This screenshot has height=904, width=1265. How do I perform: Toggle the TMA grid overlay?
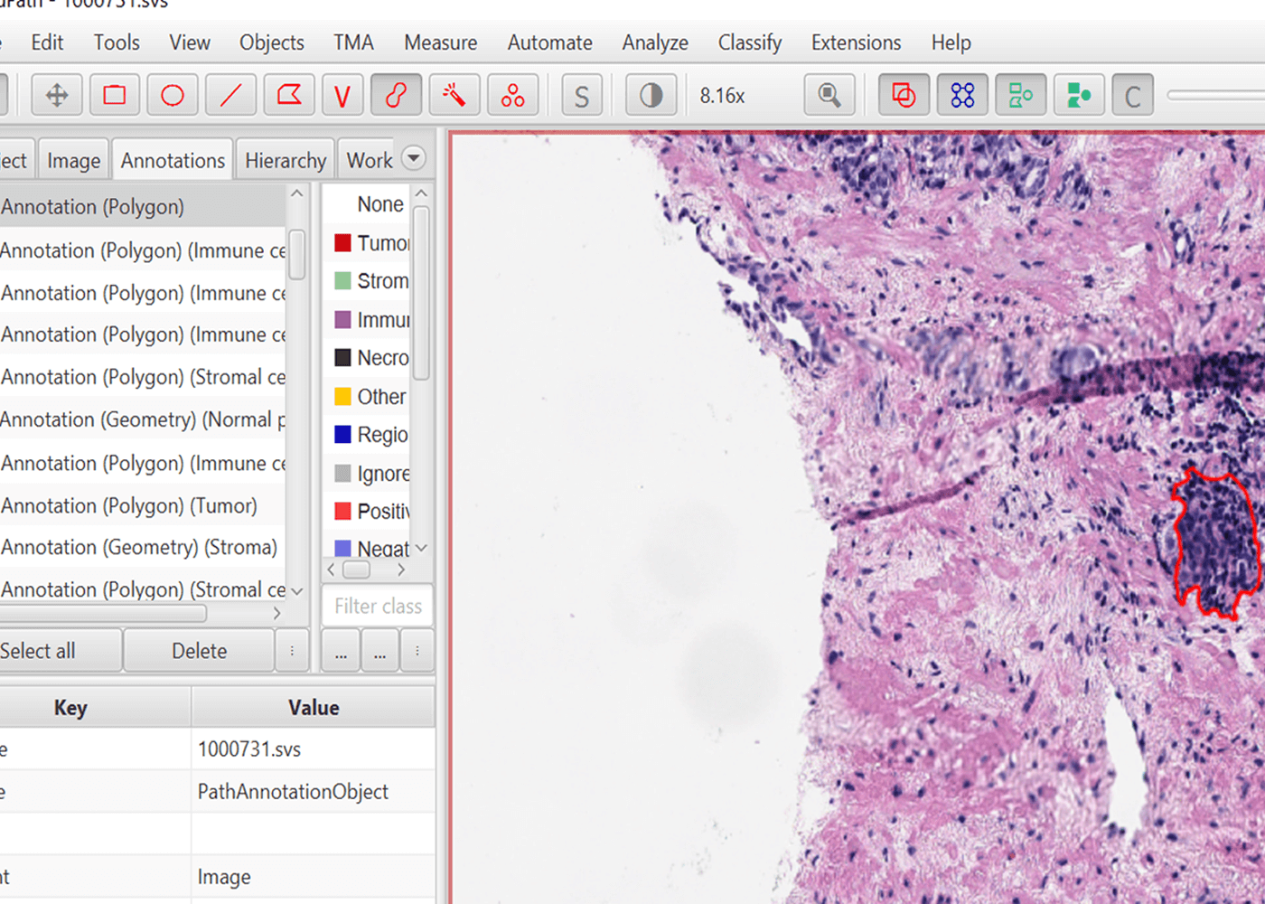point(962,94)
